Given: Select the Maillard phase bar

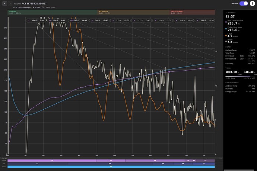Looking at the screenshot, I should 134,12.
